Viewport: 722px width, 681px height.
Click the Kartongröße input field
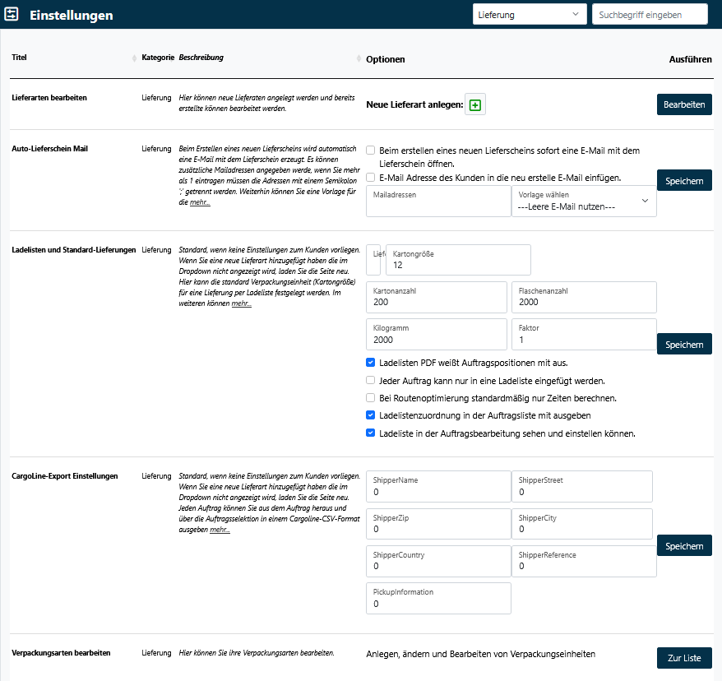[457, 260]
